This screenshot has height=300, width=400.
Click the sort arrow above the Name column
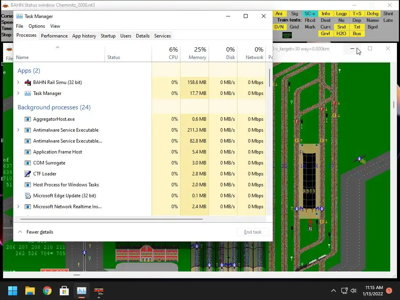click(x=58, y=47)
